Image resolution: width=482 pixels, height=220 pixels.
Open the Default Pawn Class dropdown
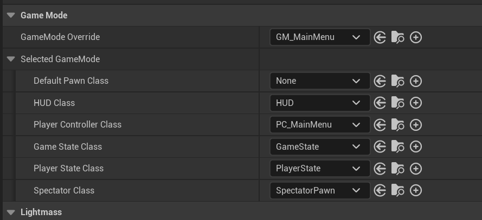tap(320, 81)
